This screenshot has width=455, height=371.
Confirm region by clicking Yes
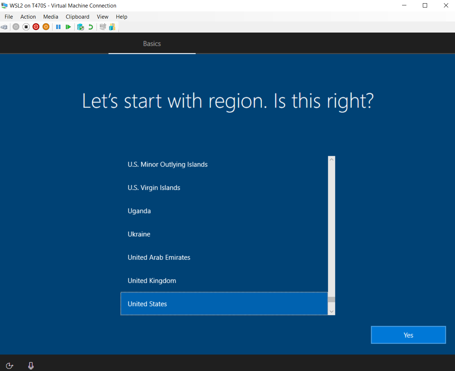[408, 335]
